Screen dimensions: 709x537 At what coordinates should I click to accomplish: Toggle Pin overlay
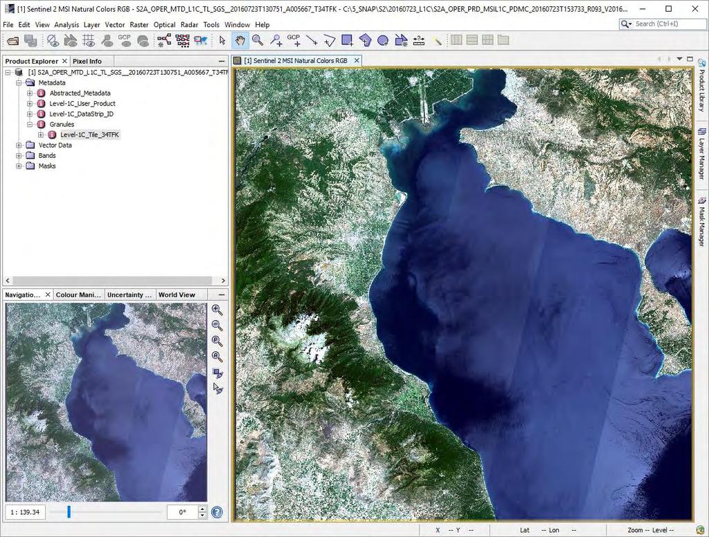[107, 40]
